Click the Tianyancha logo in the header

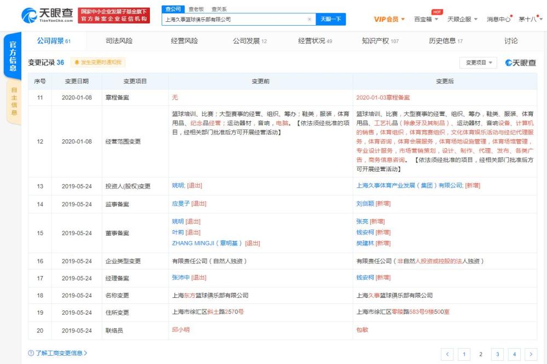pos(48,15)
